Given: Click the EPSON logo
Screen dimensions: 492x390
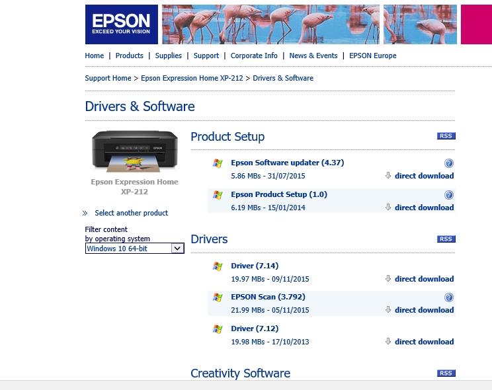Looking at the screenshot, I should click(x=122, y=24).
